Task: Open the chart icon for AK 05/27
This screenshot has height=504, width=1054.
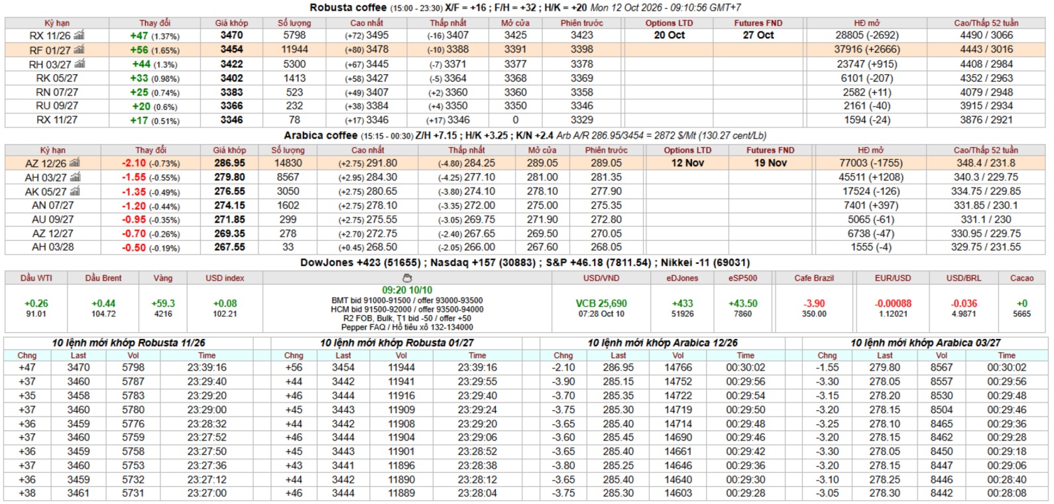Action: [x=75, y=191]
